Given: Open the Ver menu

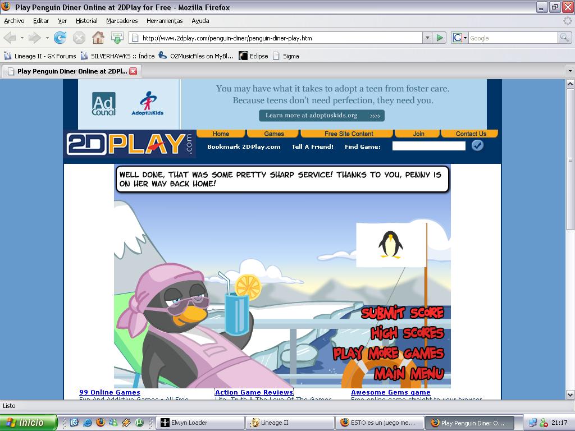Looking at the screenshot, I should [x=62, y=21].
